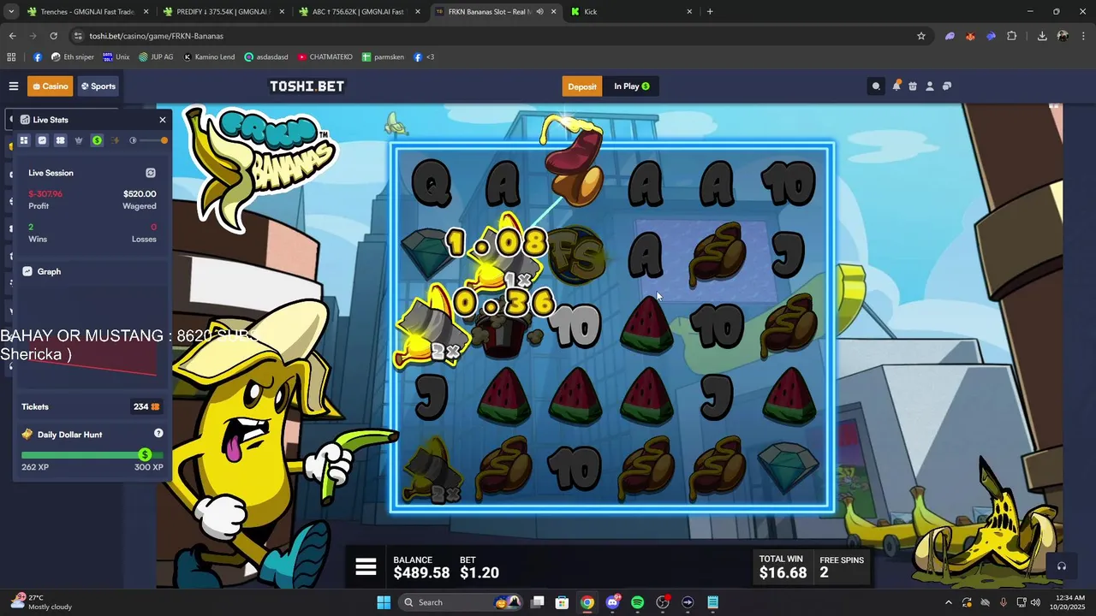Viewport: 1096px width, 616px height.
Task: Toggle the graph view icon in Live Stats
Action: pyautogui.click(x=42, y=140)
